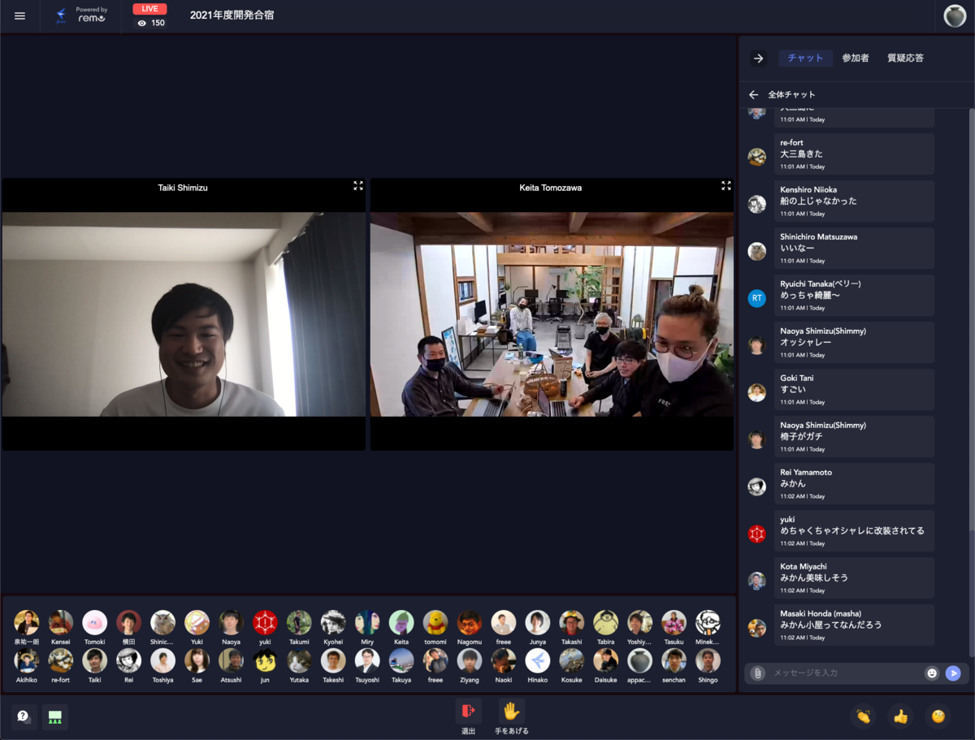Select participant Tabira avatar
Screen dimensions: 975x740
605,622
